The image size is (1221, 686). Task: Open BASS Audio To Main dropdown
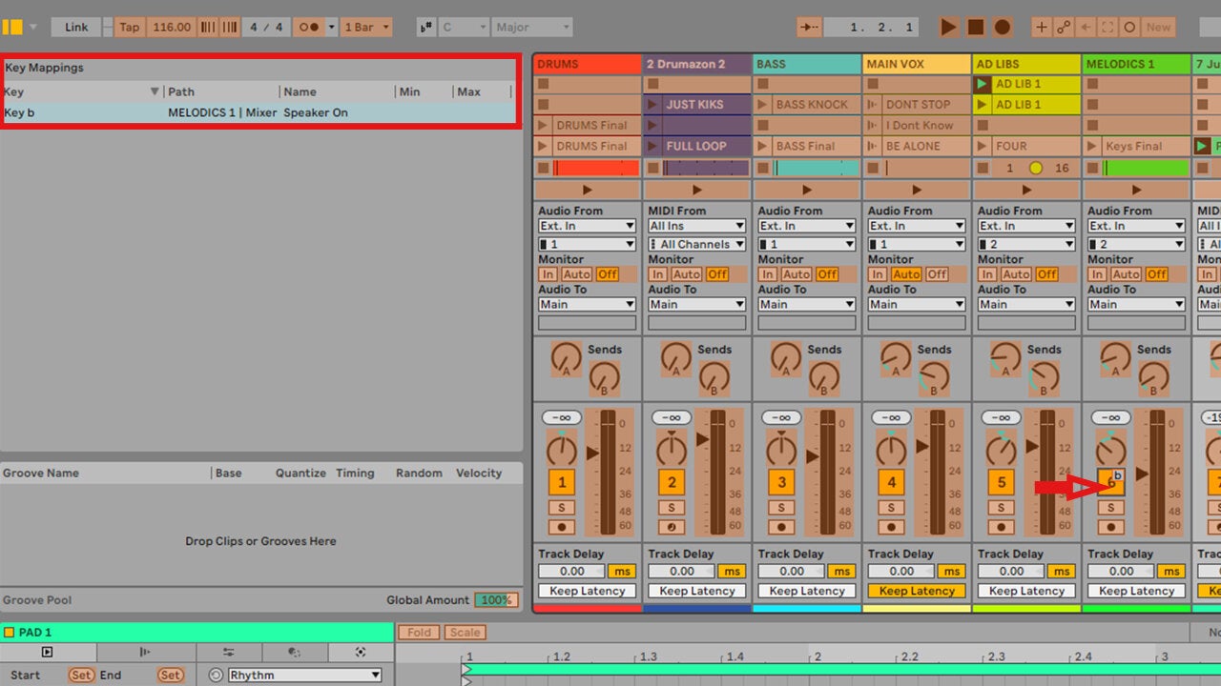(806, 304)
